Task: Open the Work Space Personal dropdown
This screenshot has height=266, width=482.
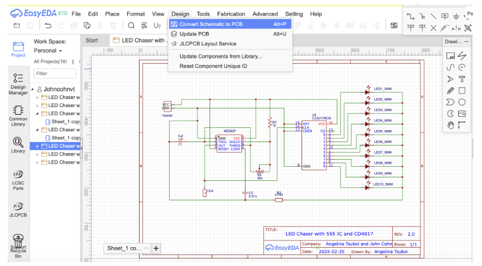Action: [48, 51]
